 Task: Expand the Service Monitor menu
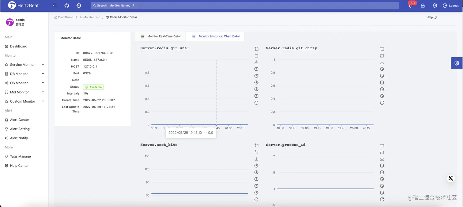tap(24, 65)
